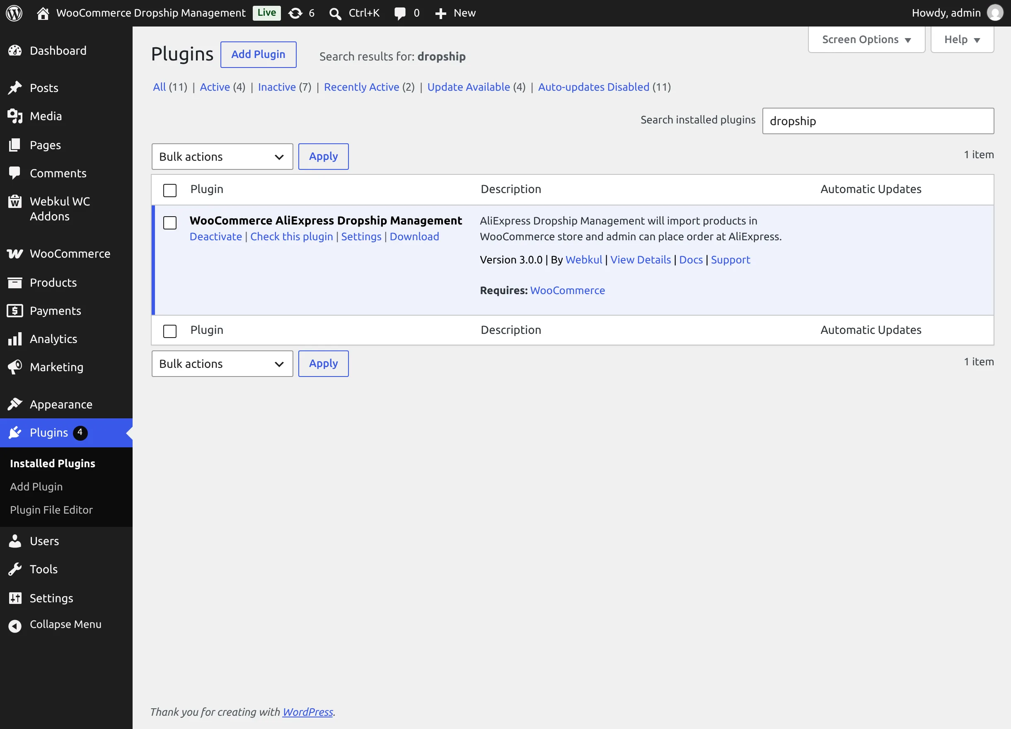The height and width of the screenshot is (729, 1011).
Task: Click the Plugins update count badge 4
Action: pyautogui.click(x=80, y=432)
